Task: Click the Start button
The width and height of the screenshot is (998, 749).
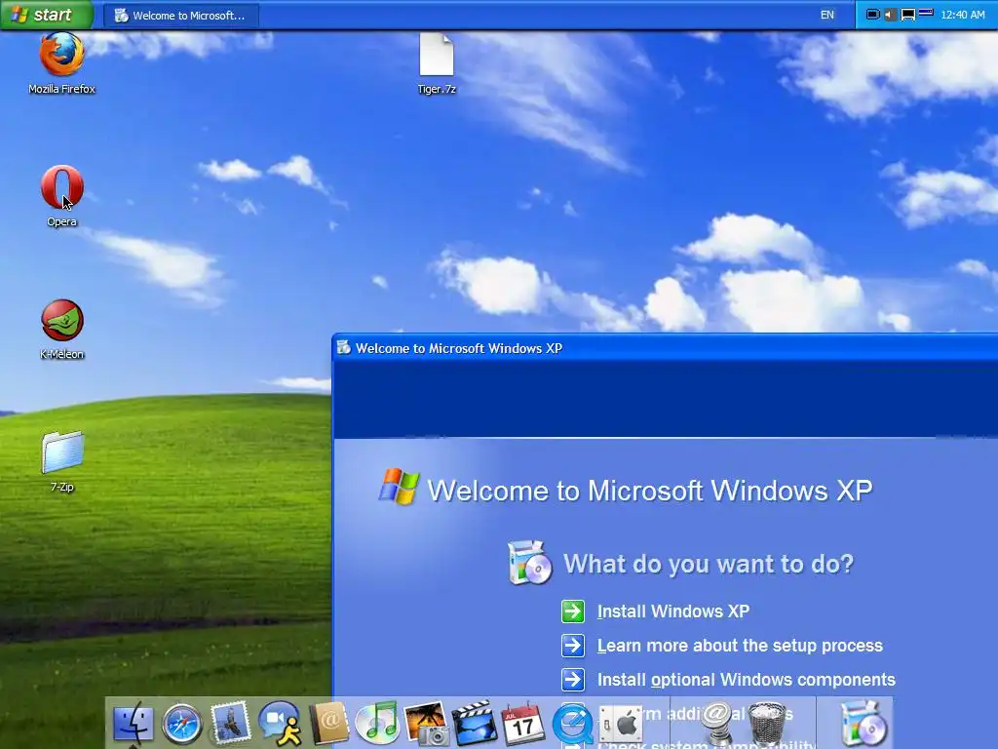Action: 47,15
